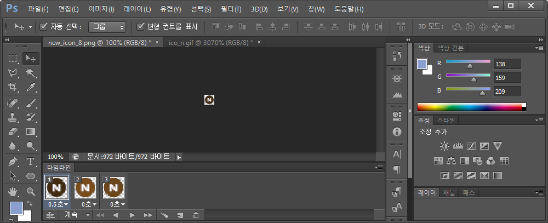Open the 필터(T) menu

(x=231, y=9)
